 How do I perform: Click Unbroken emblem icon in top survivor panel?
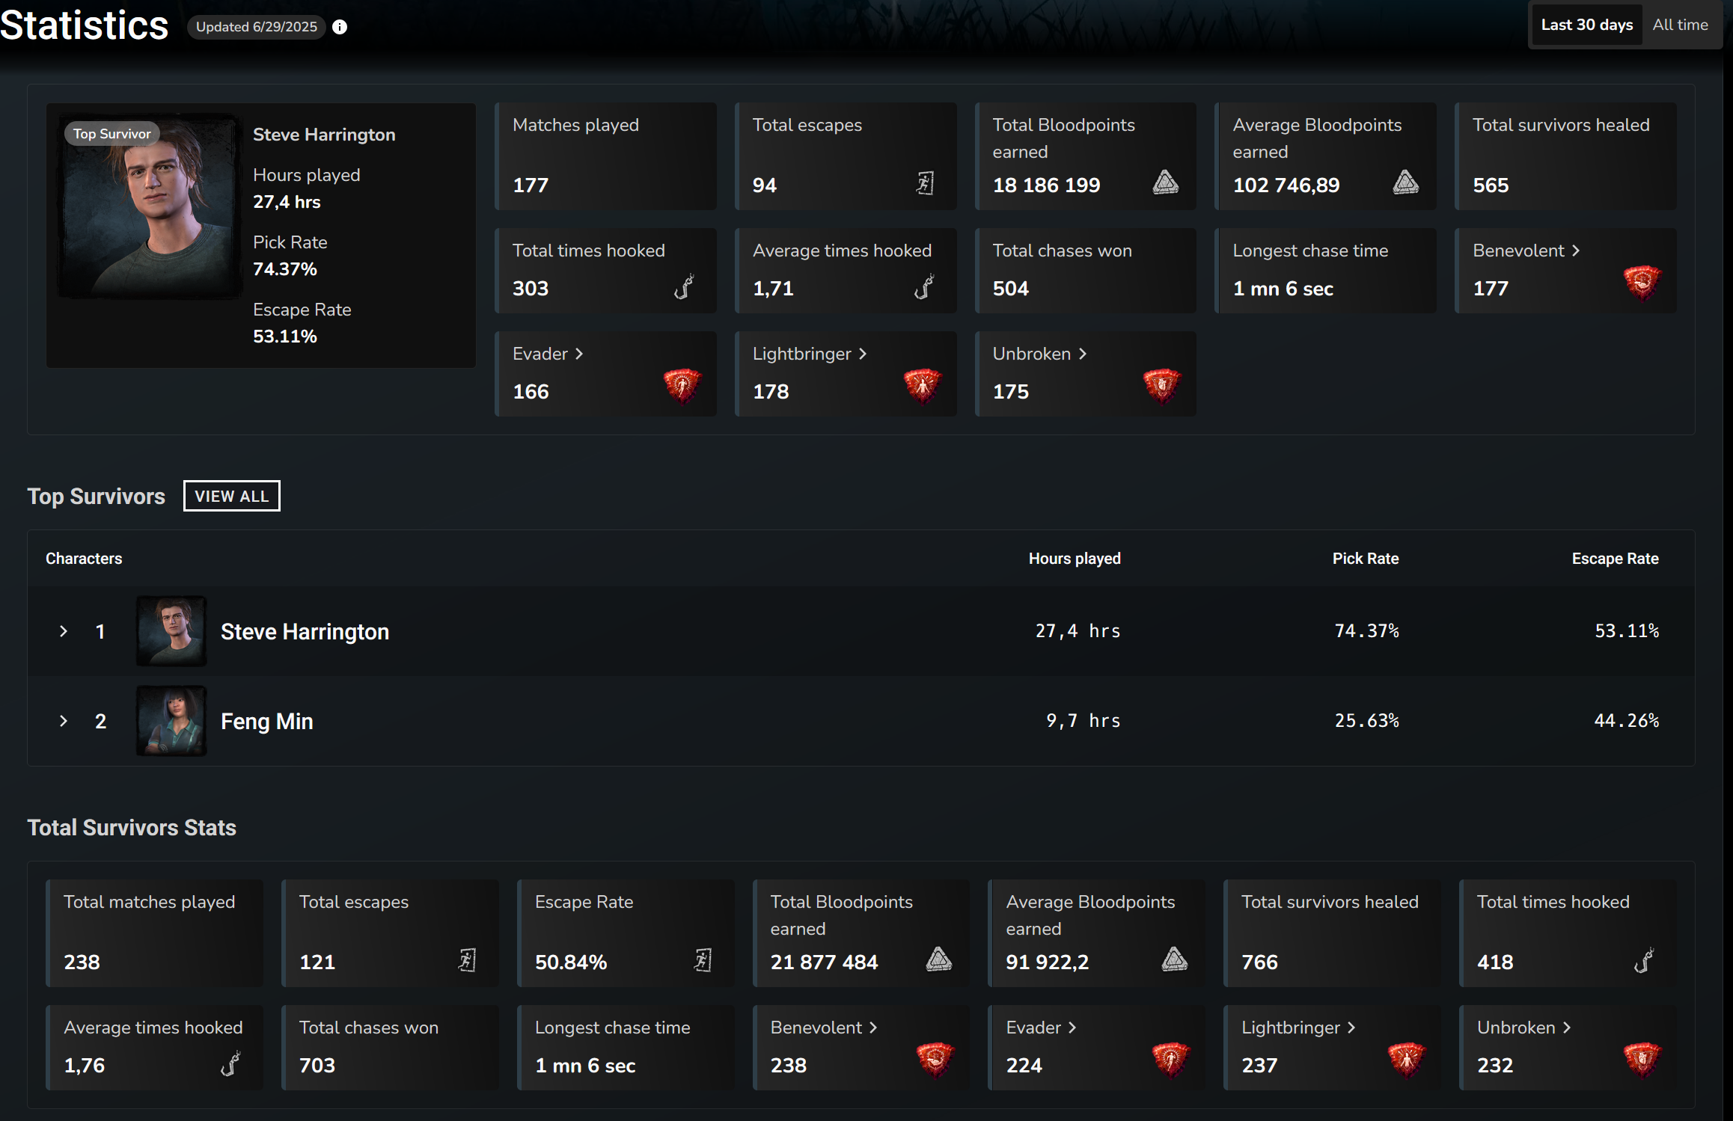click(x=1161, y=385)
